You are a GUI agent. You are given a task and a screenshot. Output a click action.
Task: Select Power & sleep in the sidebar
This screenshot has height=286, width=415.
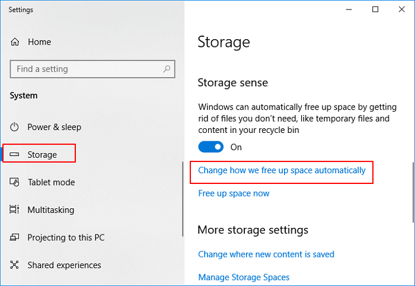tap(54, 127)
